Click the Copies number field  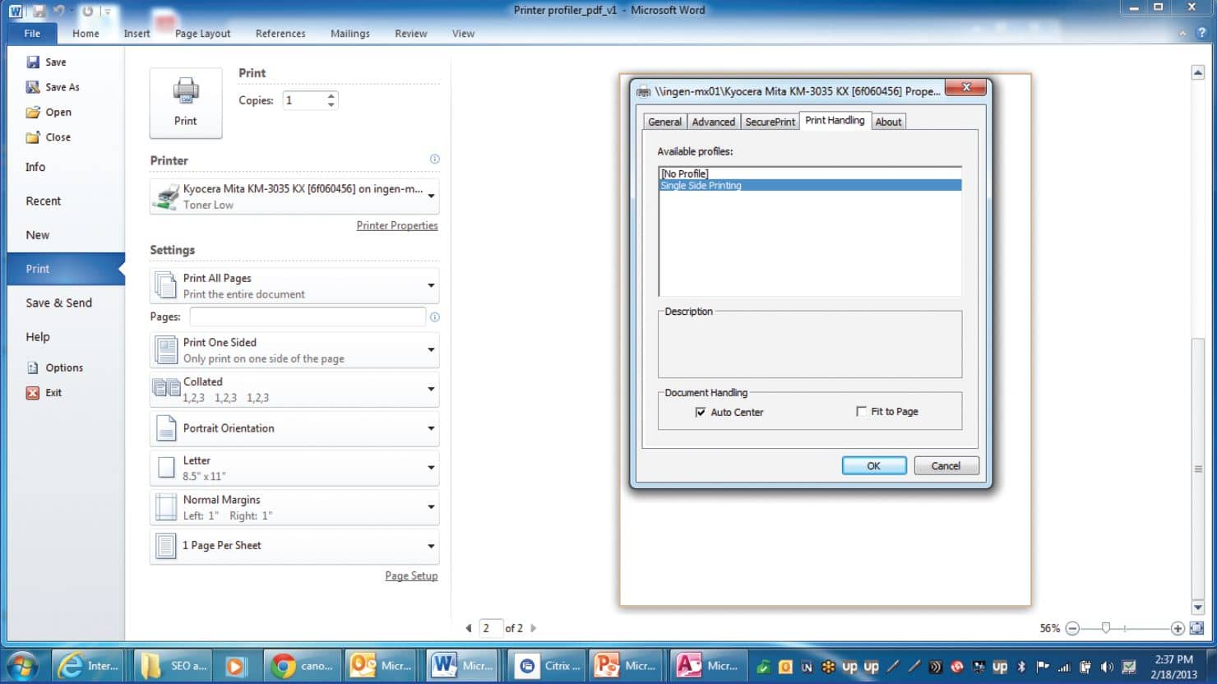(304, 100)
